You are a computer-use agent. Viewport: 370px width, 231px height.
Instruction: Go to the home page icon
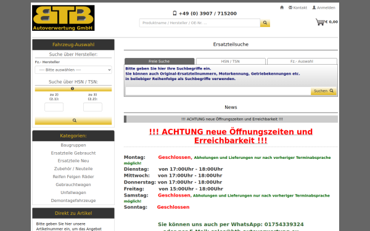coord(282,7)
